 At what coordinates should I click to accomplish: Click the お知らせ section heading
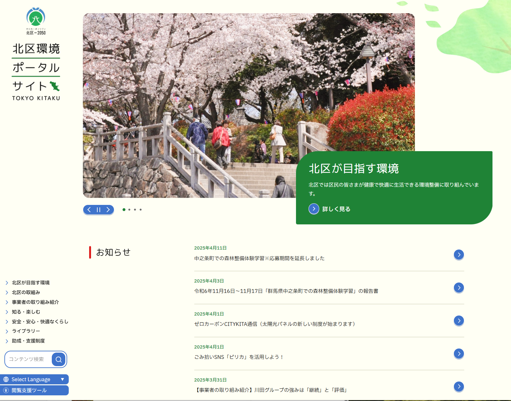pyautogui.click(x=113, y=252)
